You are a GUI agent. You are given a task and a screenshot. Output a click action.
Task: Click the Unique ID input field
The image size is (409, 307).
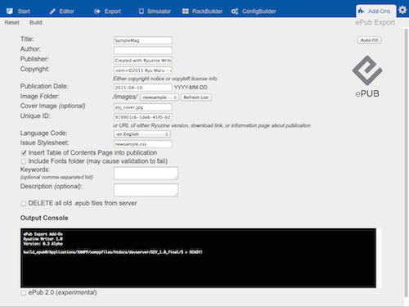pos(143,117)
